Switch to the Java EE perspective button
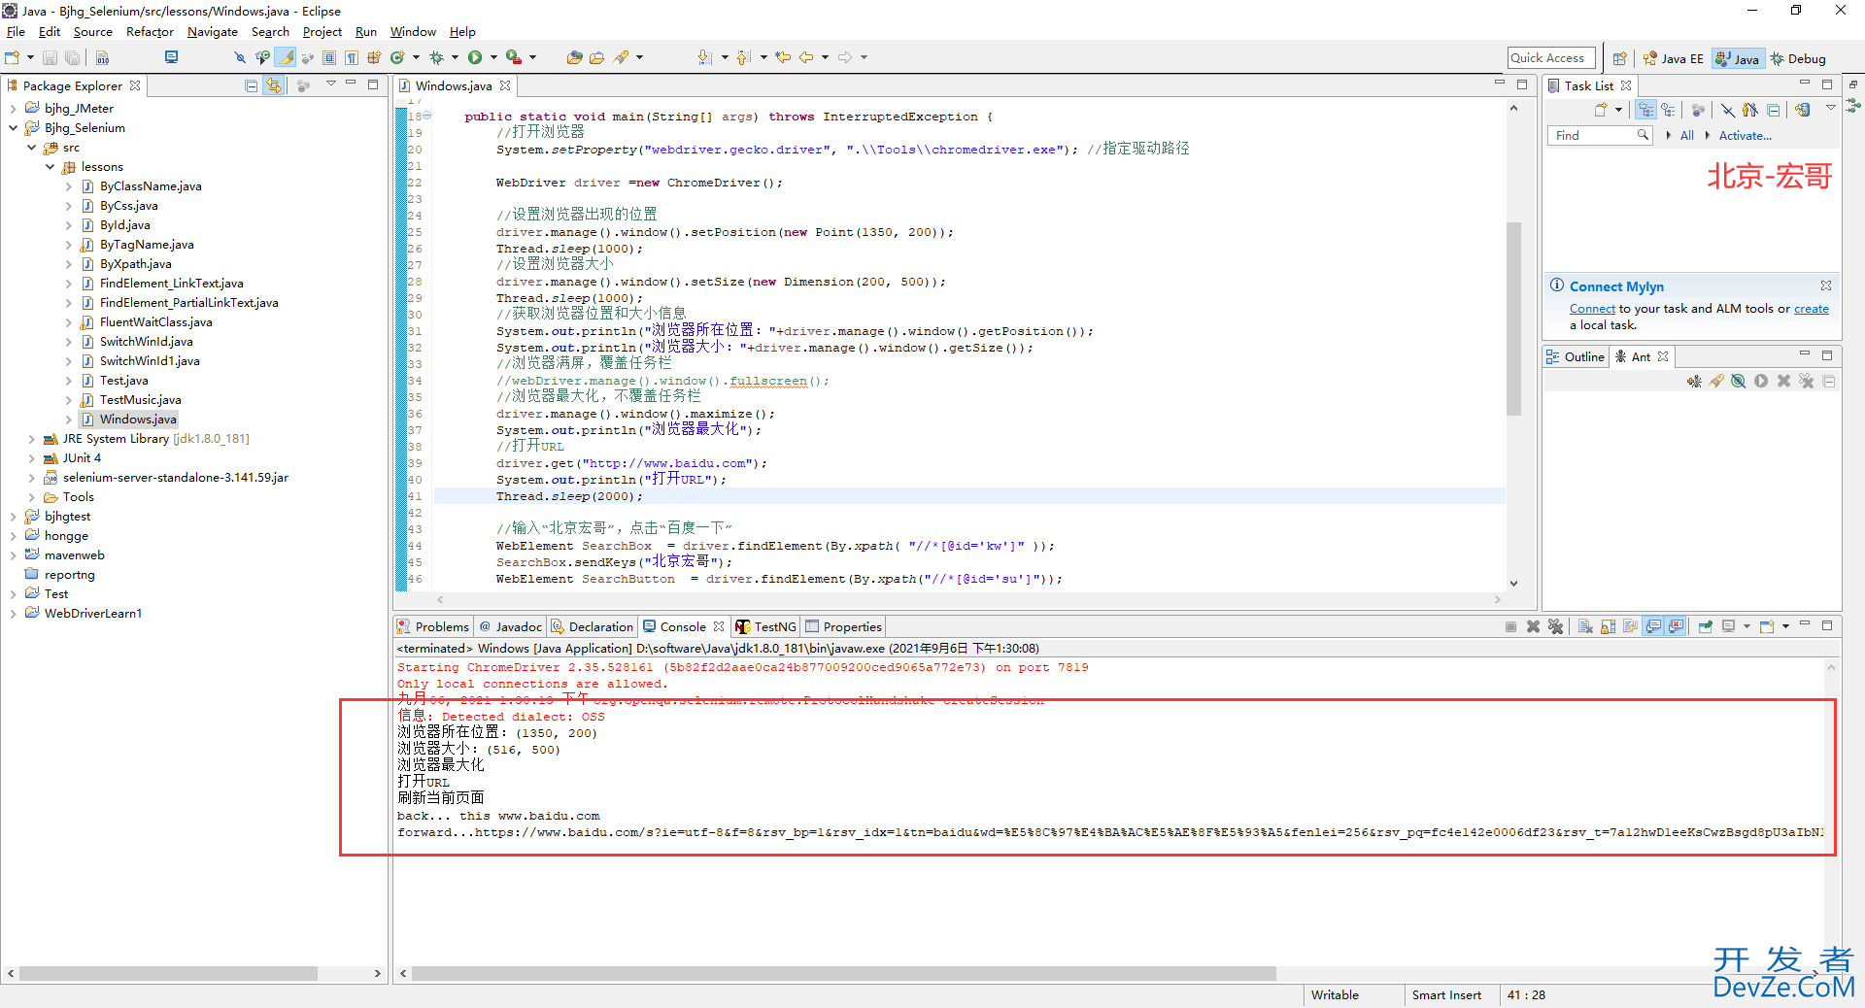Viewport: 1865px width, 1008px height. (1673, 58)
